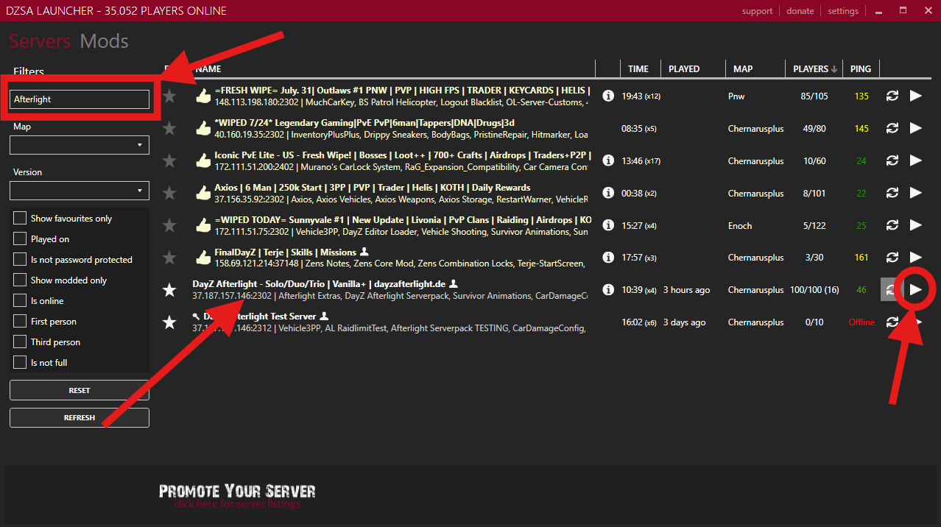The height and width of the screenshot is (527, 941).
Task: Favourite the Axios 6 Man server star
Action: pos(169,193)
